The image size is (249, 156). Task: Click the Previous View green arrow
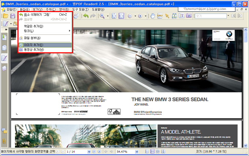[x=106, y=152]
